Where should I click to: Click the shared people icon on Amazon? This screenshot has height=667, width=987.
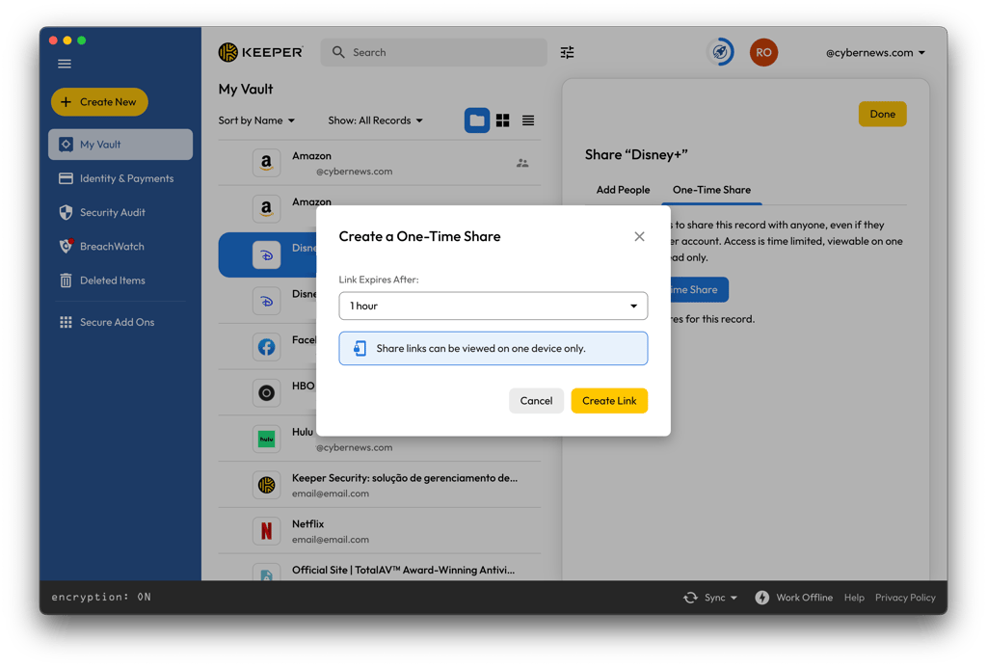coord(522,163)
